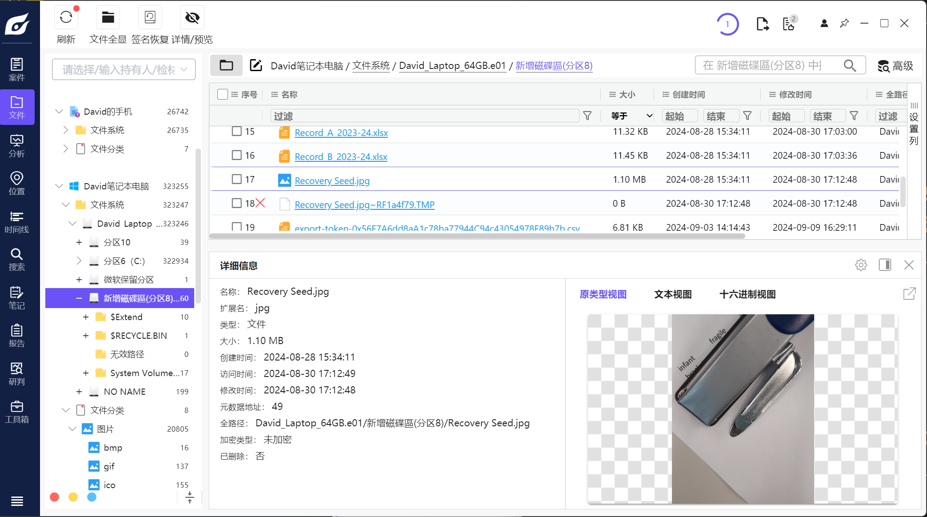This screenshot has width=927, height=517.
Task: Open the 分析 analysis sidebar icon
Action: [16, 146]
